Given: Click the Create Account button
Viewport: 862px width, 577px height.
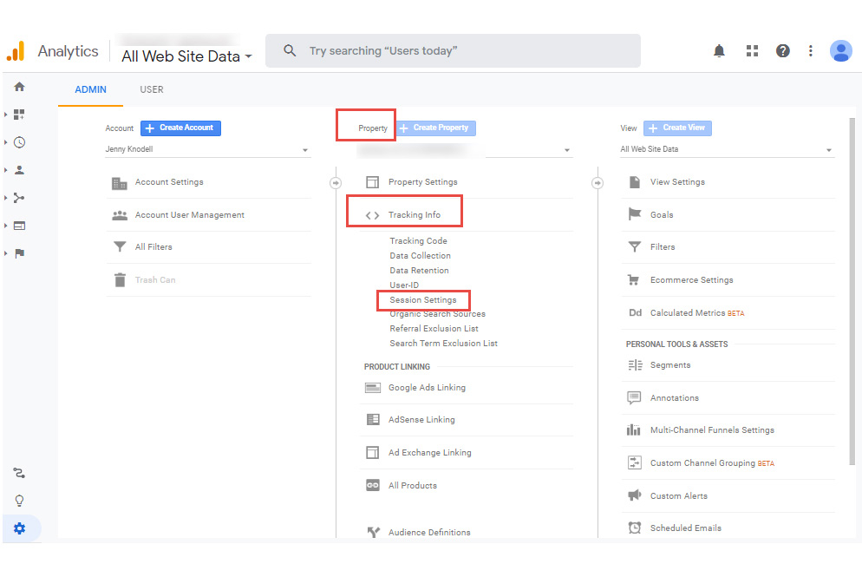Looking at the screenshot, I should 181,128.
